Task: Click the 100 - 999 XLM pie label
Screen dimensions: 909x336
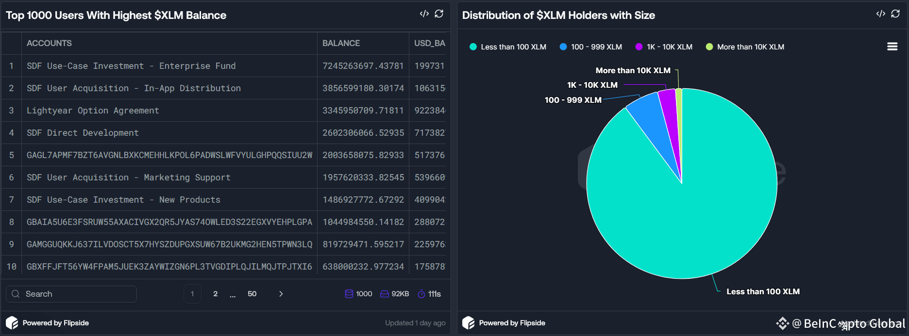Action: (573, 100)
